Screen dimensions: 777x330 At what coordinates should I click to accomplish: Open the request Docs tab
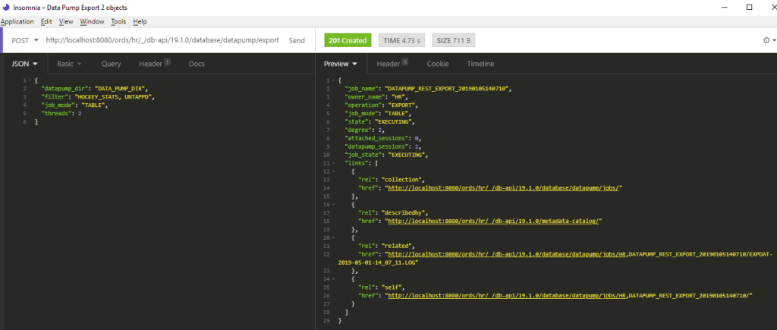pyautogui.click(x=197, y=64)
